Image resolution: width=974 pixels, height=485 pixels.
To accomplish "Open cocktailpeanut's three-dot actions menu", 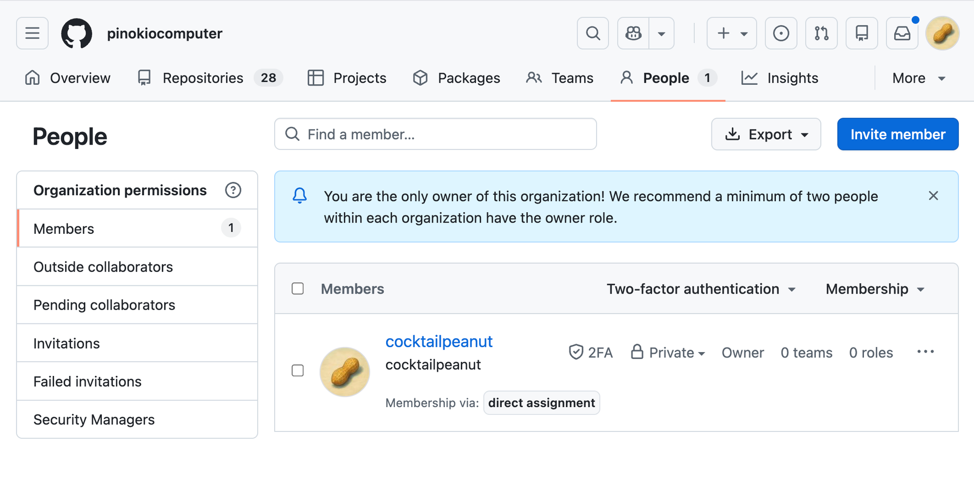I will point(925,352).
